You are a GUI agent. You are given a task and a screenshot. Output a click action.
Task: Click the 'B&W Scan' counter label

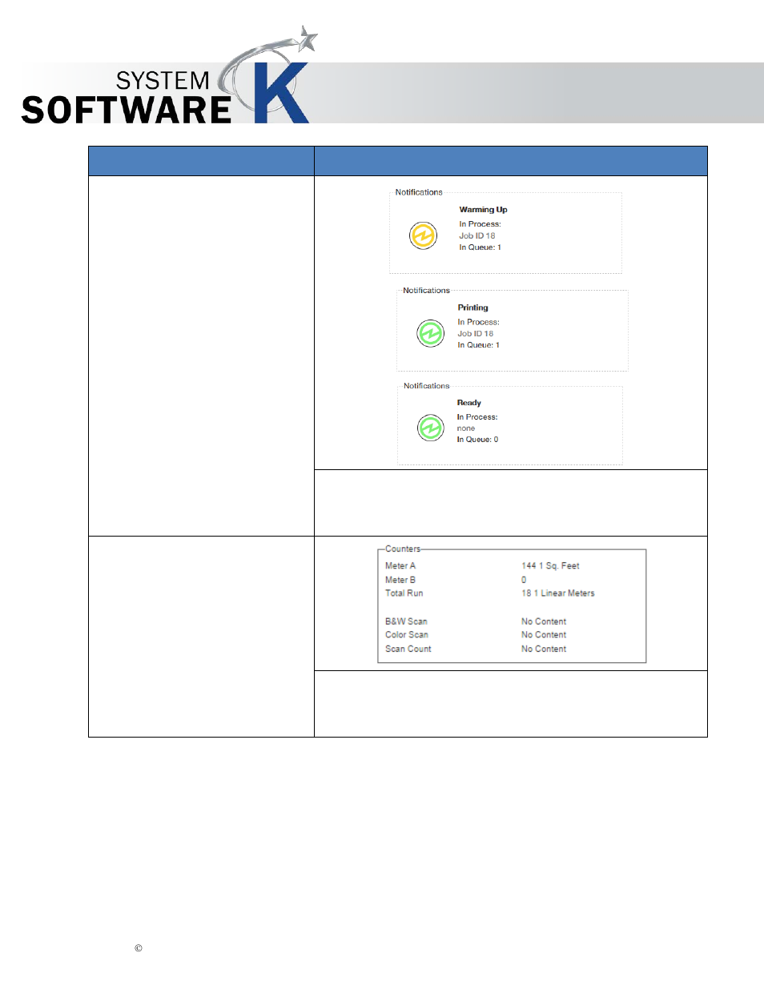coord(406,621)
